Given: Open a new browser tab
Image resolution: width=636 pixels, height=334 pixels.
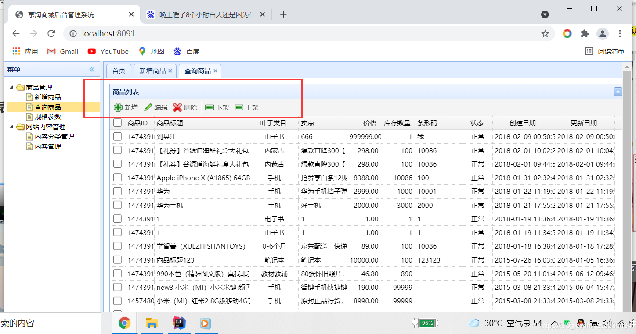Looking at the screenshot, I should pos(283,14).
